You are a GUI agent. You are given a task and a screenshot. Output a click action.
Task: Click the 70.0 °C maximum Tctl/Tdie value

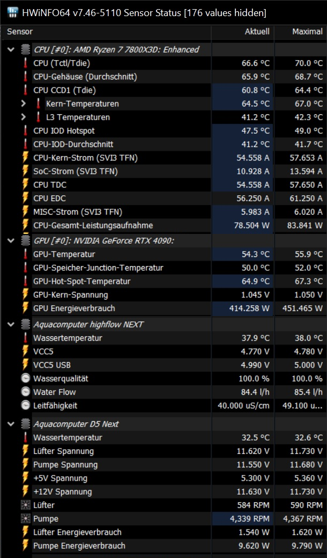pos(308,63)
